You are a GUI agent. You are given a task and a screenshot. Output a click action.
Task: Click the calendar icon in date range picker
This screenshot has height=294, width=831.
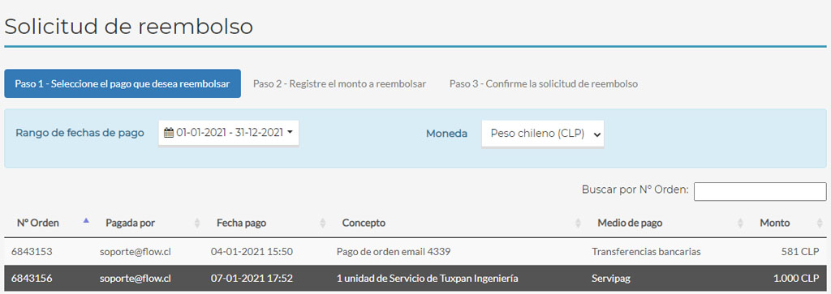coord(169,133)
